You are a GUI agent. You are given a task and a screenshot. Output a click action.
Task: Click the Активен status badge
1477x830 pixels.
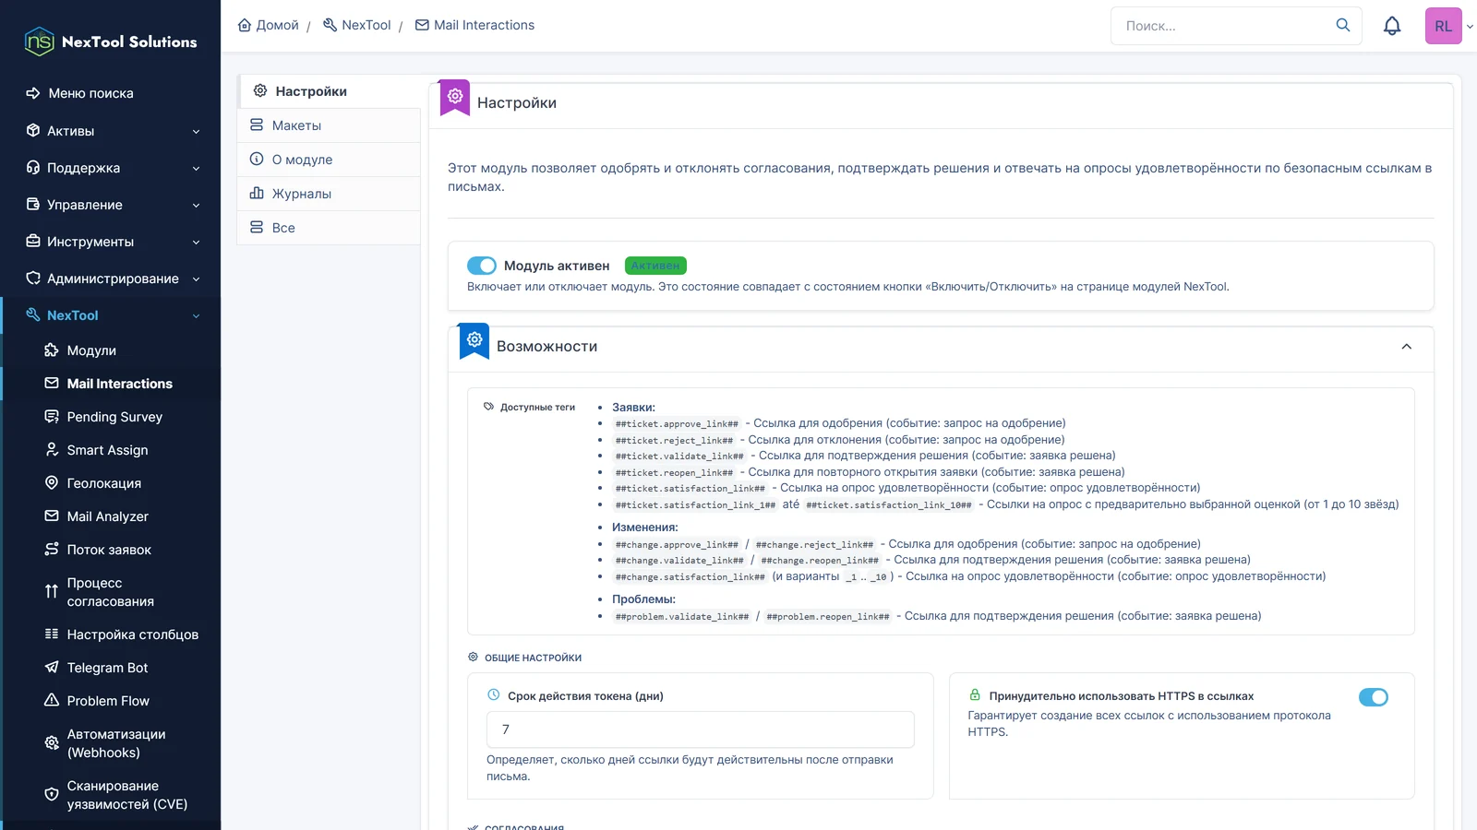pyautogui.click(x=655, y=266)
